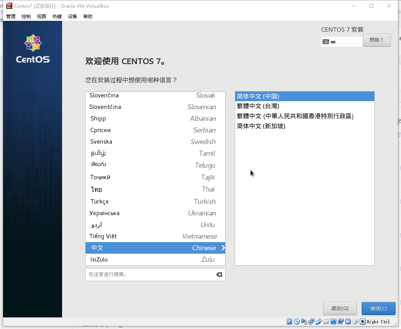Click the host key arrow icon
This screenshot has height=329, width=401.
pos(363,322)
